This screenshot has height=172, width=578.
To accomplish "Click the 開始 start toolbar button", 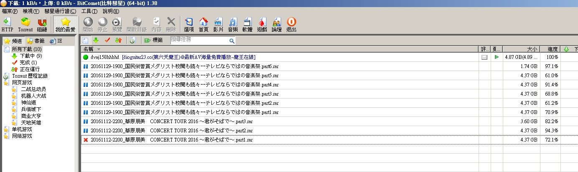I will (x=88, y=25).
